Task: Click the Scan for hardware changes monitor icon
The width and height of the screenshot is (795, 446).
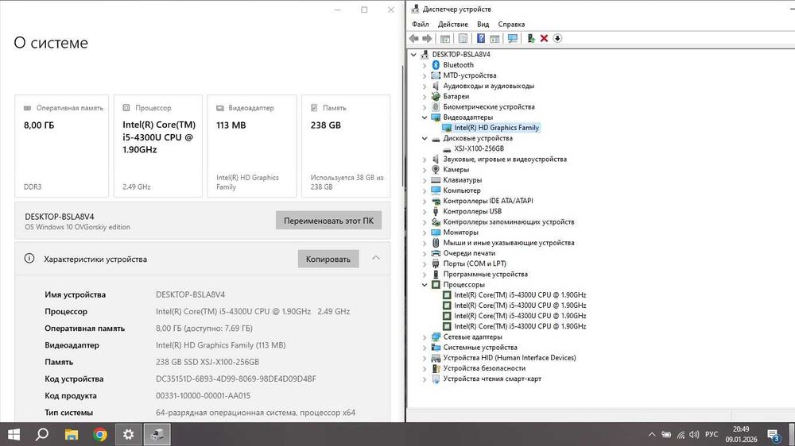Action: 513,38
